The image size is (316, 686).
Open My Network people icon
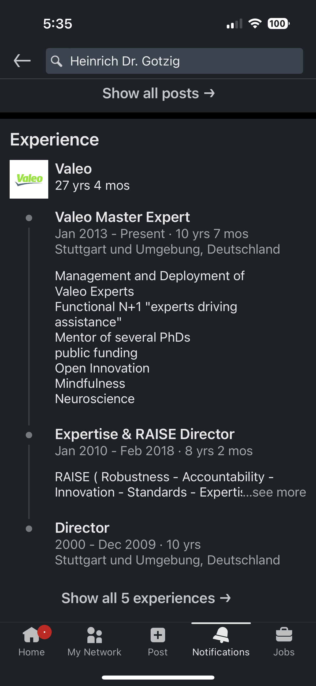[94, 635]
